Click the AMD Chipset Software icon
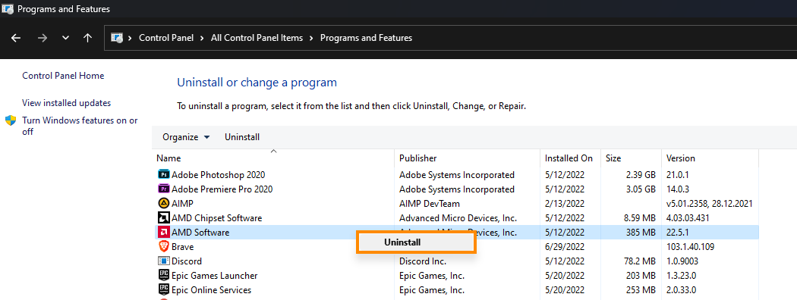Screen dimensions: 797x300 [x=163, y=218]
